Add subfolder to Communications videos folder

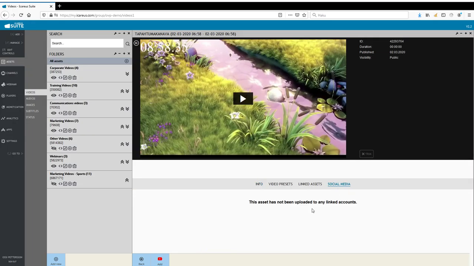(70, 113)
